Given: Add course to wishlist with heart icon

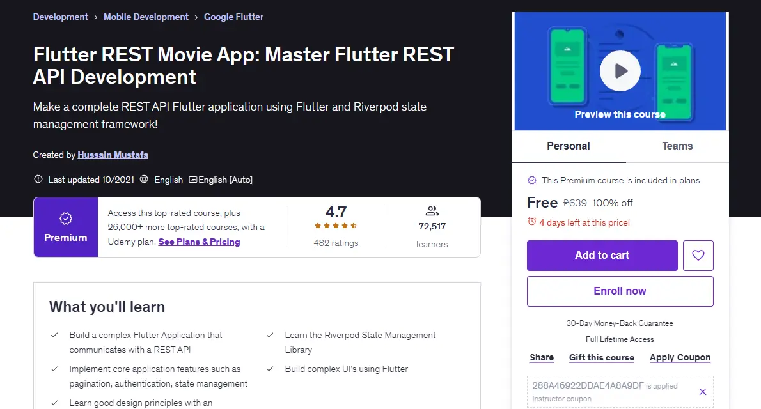Looking at the screenshot, I should [698, 255].
